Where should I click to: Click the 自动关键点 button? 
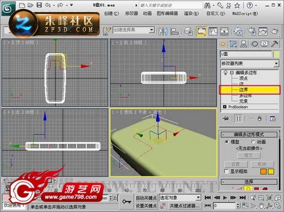point(146,198)
